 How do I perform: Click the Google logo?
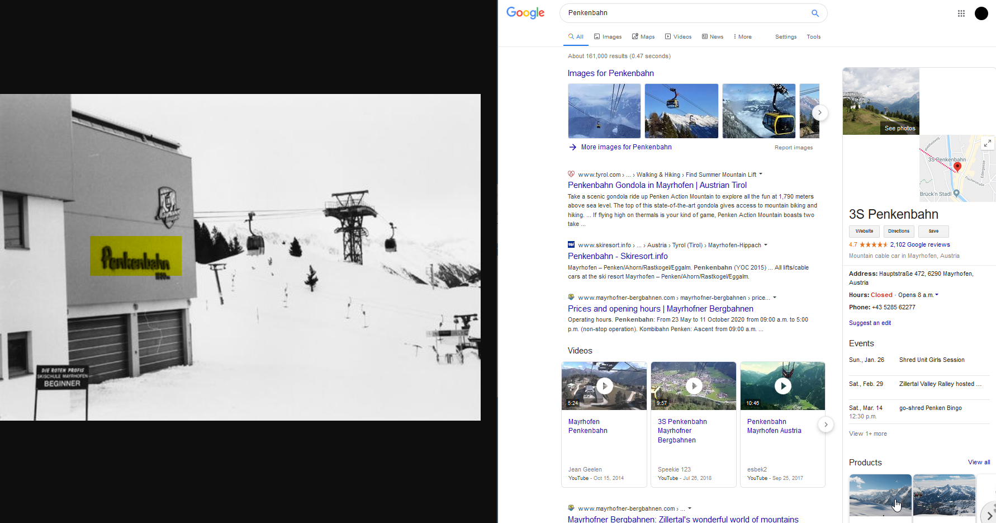pyautogui.click(x=525, y=13)
